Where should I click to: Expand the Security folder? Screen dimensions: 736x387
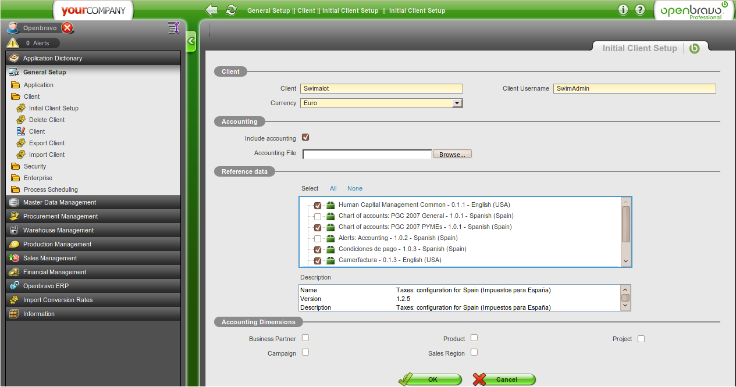pos(15,166)
